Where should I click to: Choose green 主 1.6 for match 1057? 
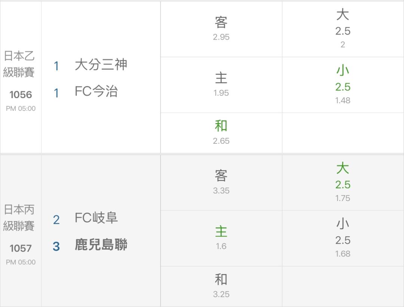tap(221, 238)
